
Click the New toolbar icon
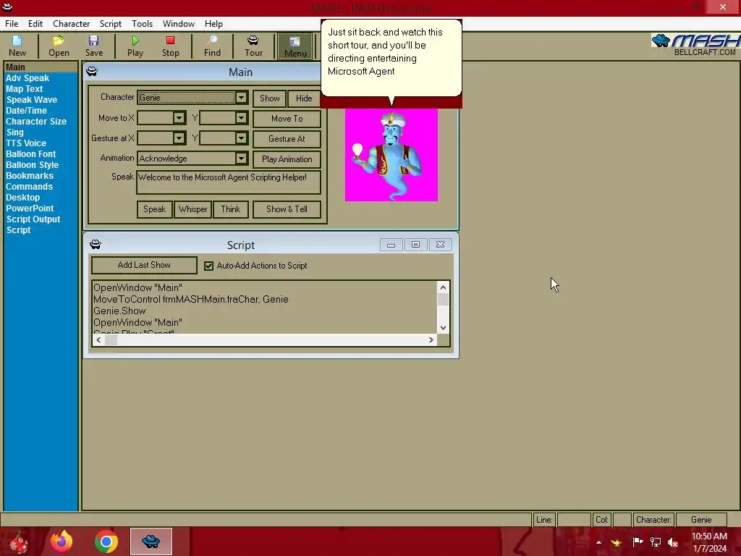(x=17, y=46)
